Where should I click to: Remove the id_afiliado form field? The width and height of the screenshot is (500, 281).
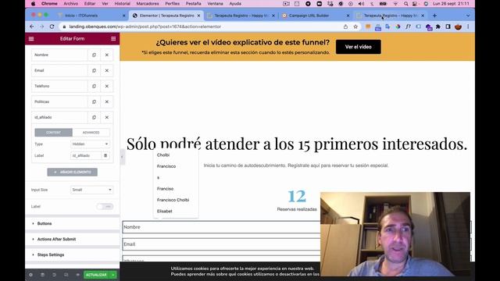[x=107, y=117]
